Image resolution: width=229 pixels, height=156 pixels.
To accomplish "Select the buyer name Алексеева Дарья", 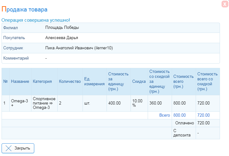I will point(62,38).
